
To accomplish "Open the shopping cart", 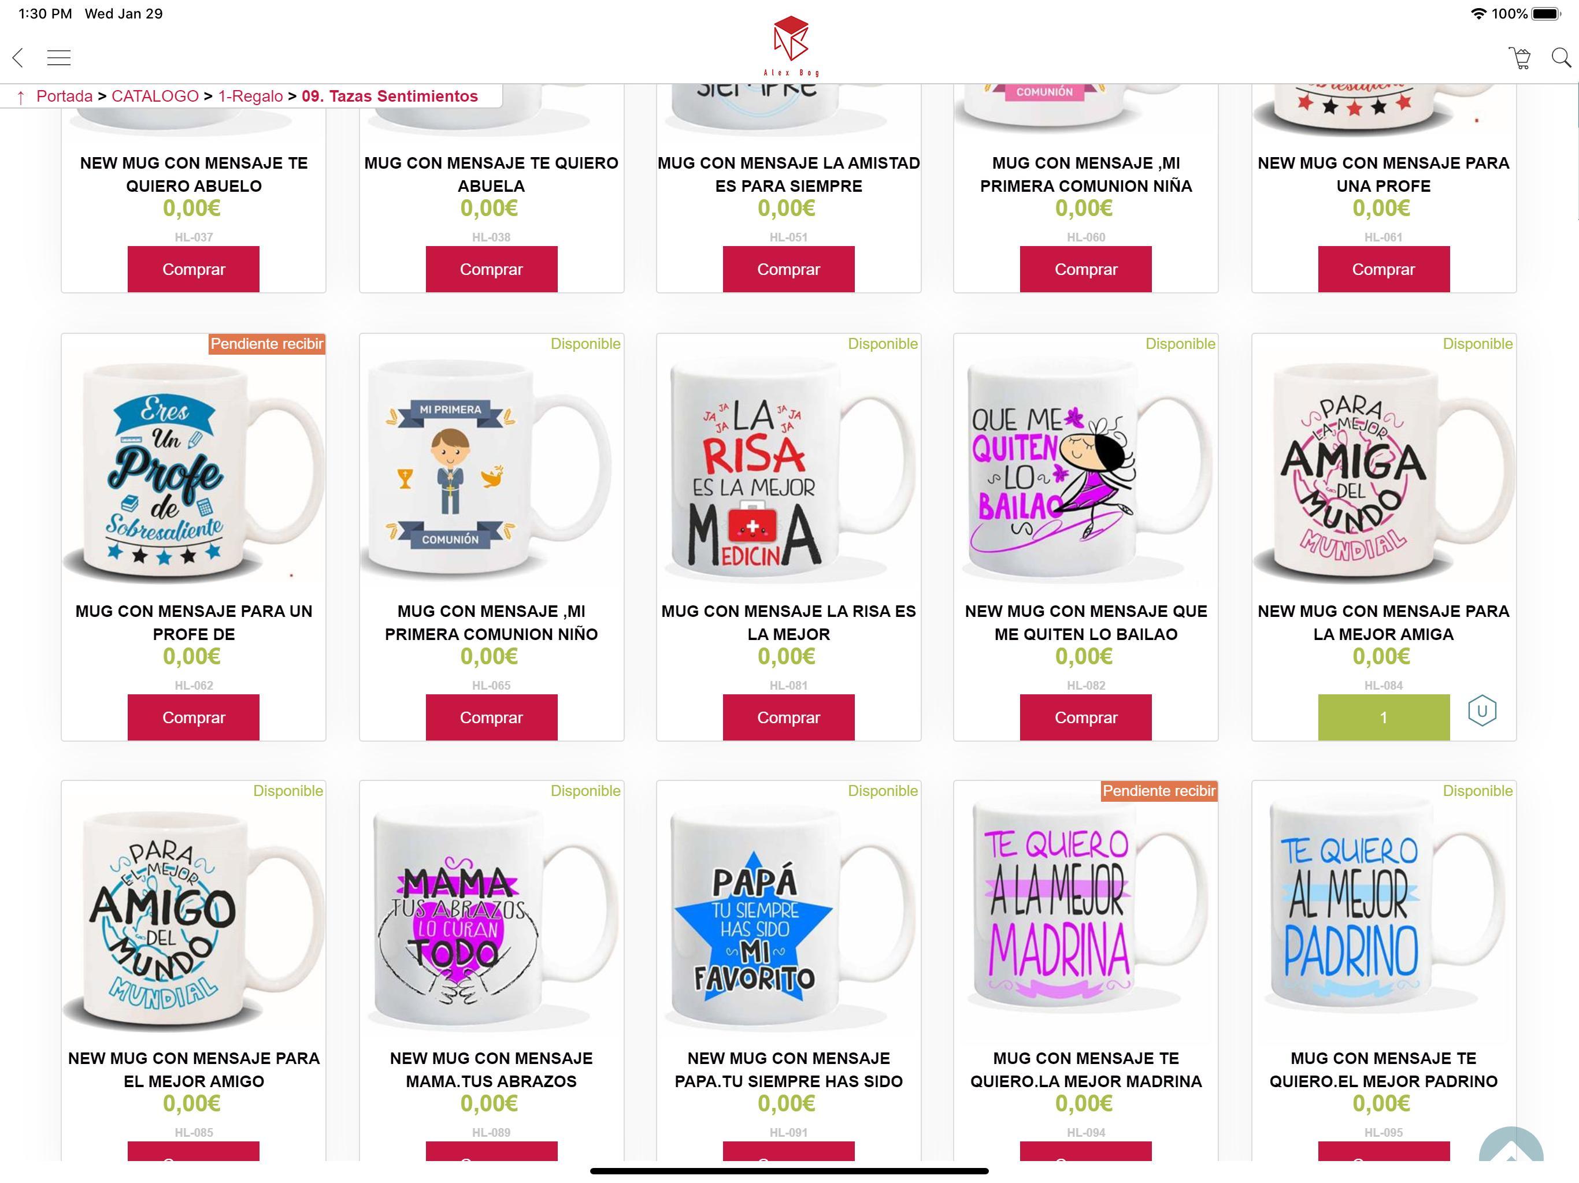I will click(x=1519, y=58).
